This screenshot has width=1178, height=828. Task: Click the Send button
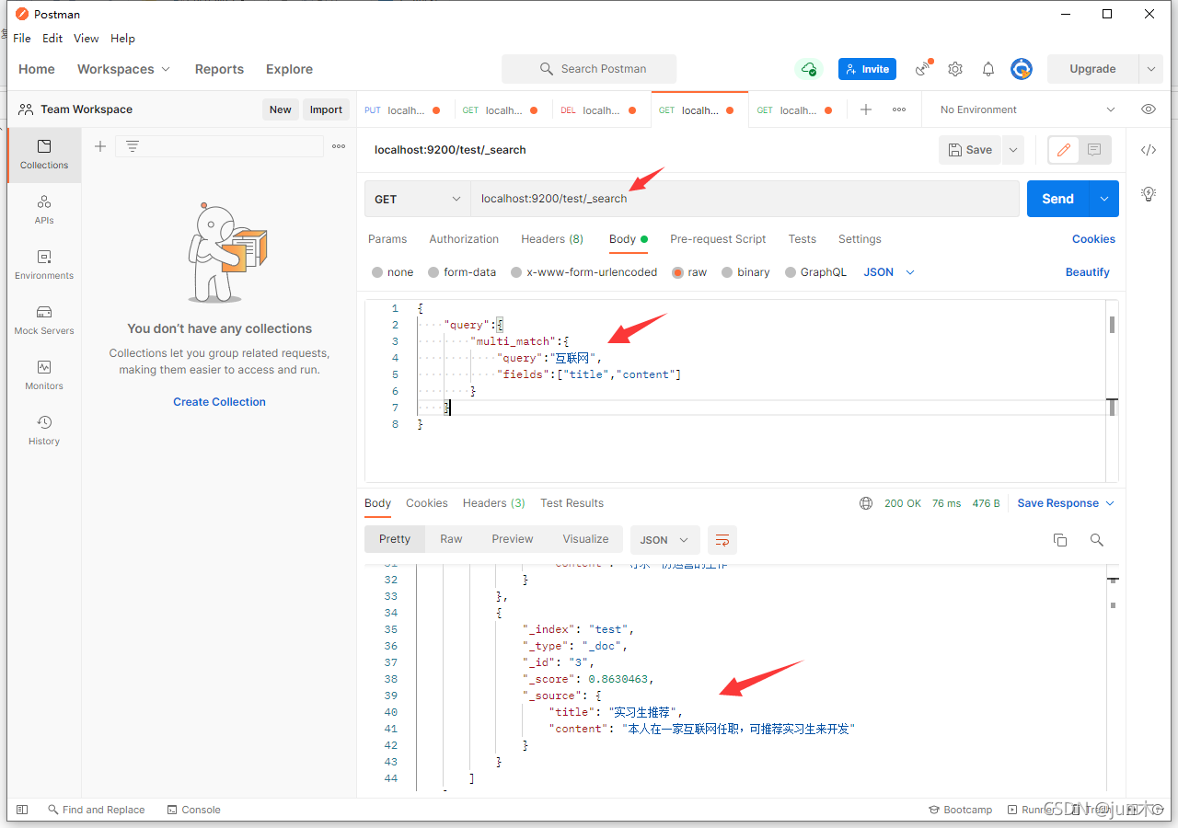(x=1058, y=199)
